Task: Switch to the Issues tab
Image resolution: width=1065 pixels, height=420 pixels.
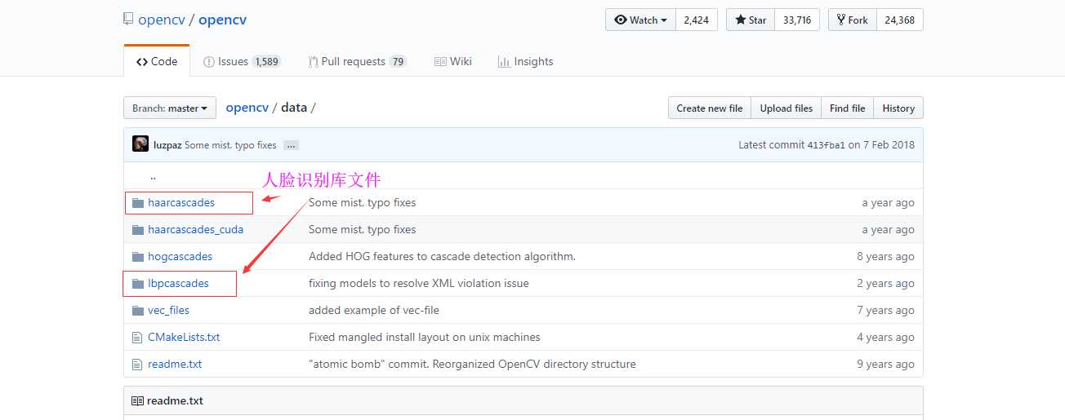Action: coord(241,61)
